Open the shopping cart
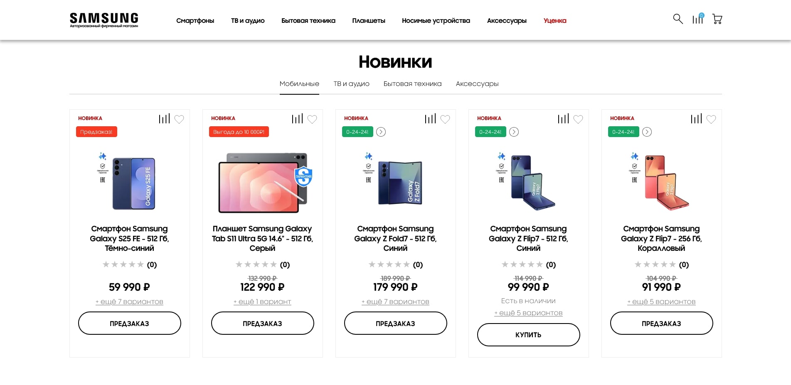 pos(717,19)
